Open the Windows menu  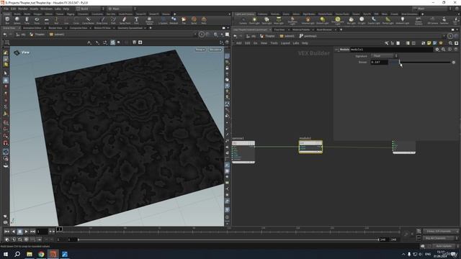[x=46, y=9]
